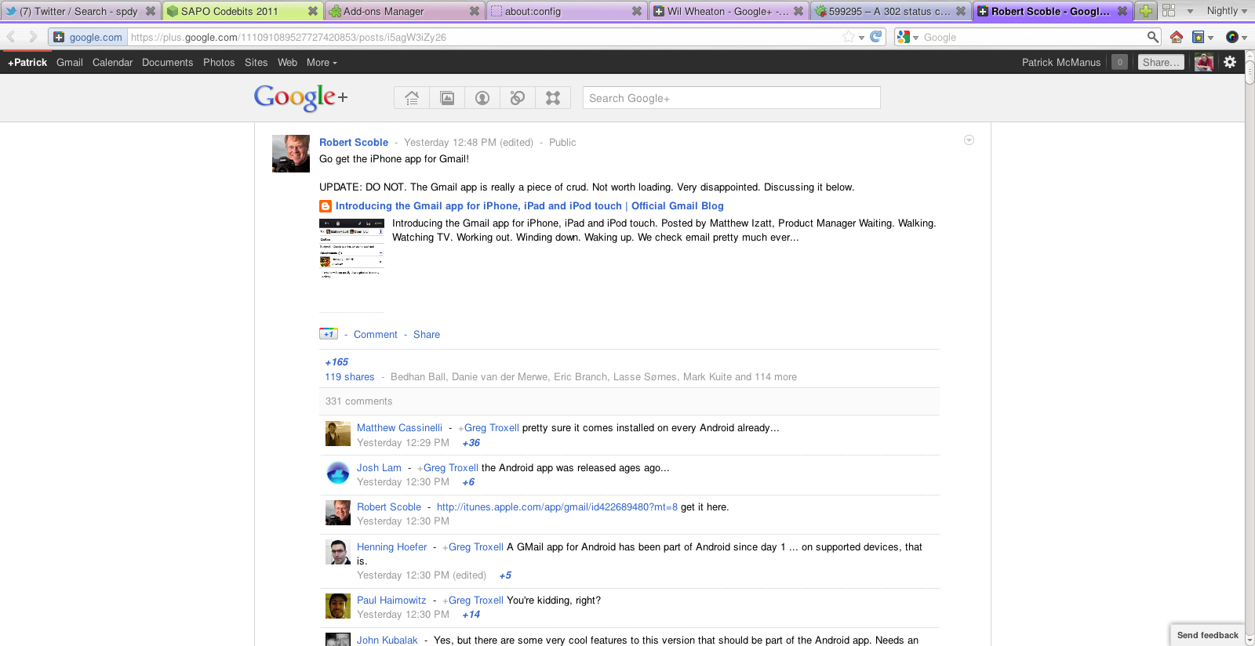The height and width of the screenshot is (646, 1255).
Task: Click +Patrick in Google bar
Action: [27, 62]
